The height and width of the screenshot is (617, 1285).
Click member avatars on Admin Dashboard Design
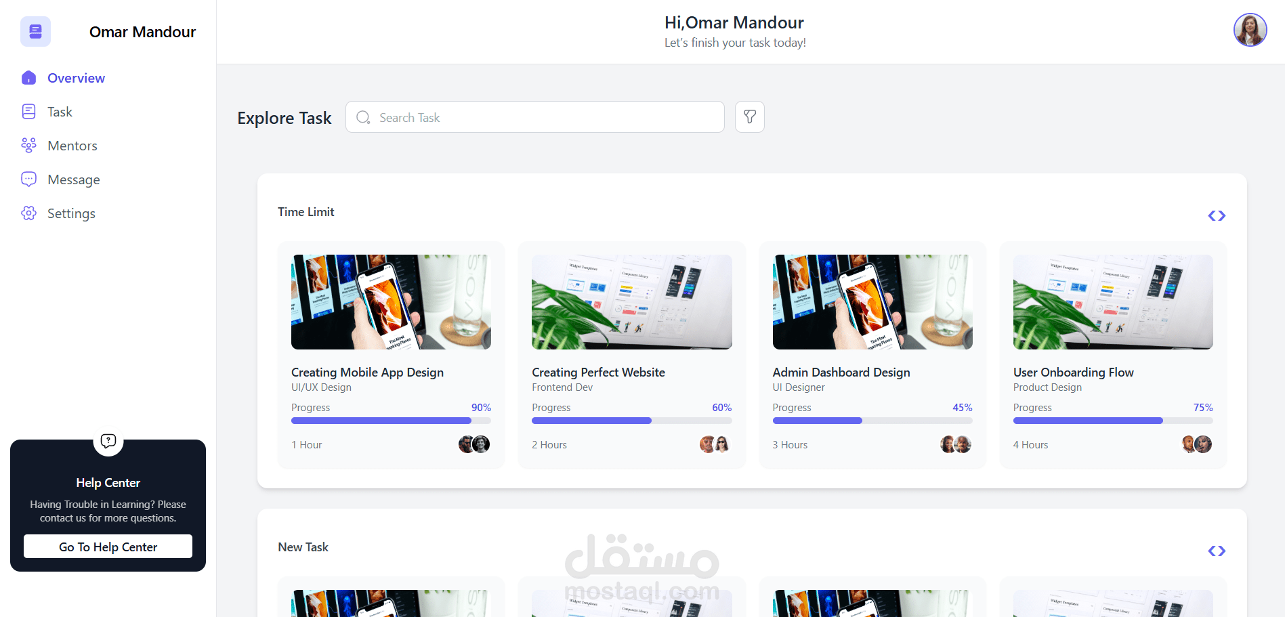[x=956, y=444]
